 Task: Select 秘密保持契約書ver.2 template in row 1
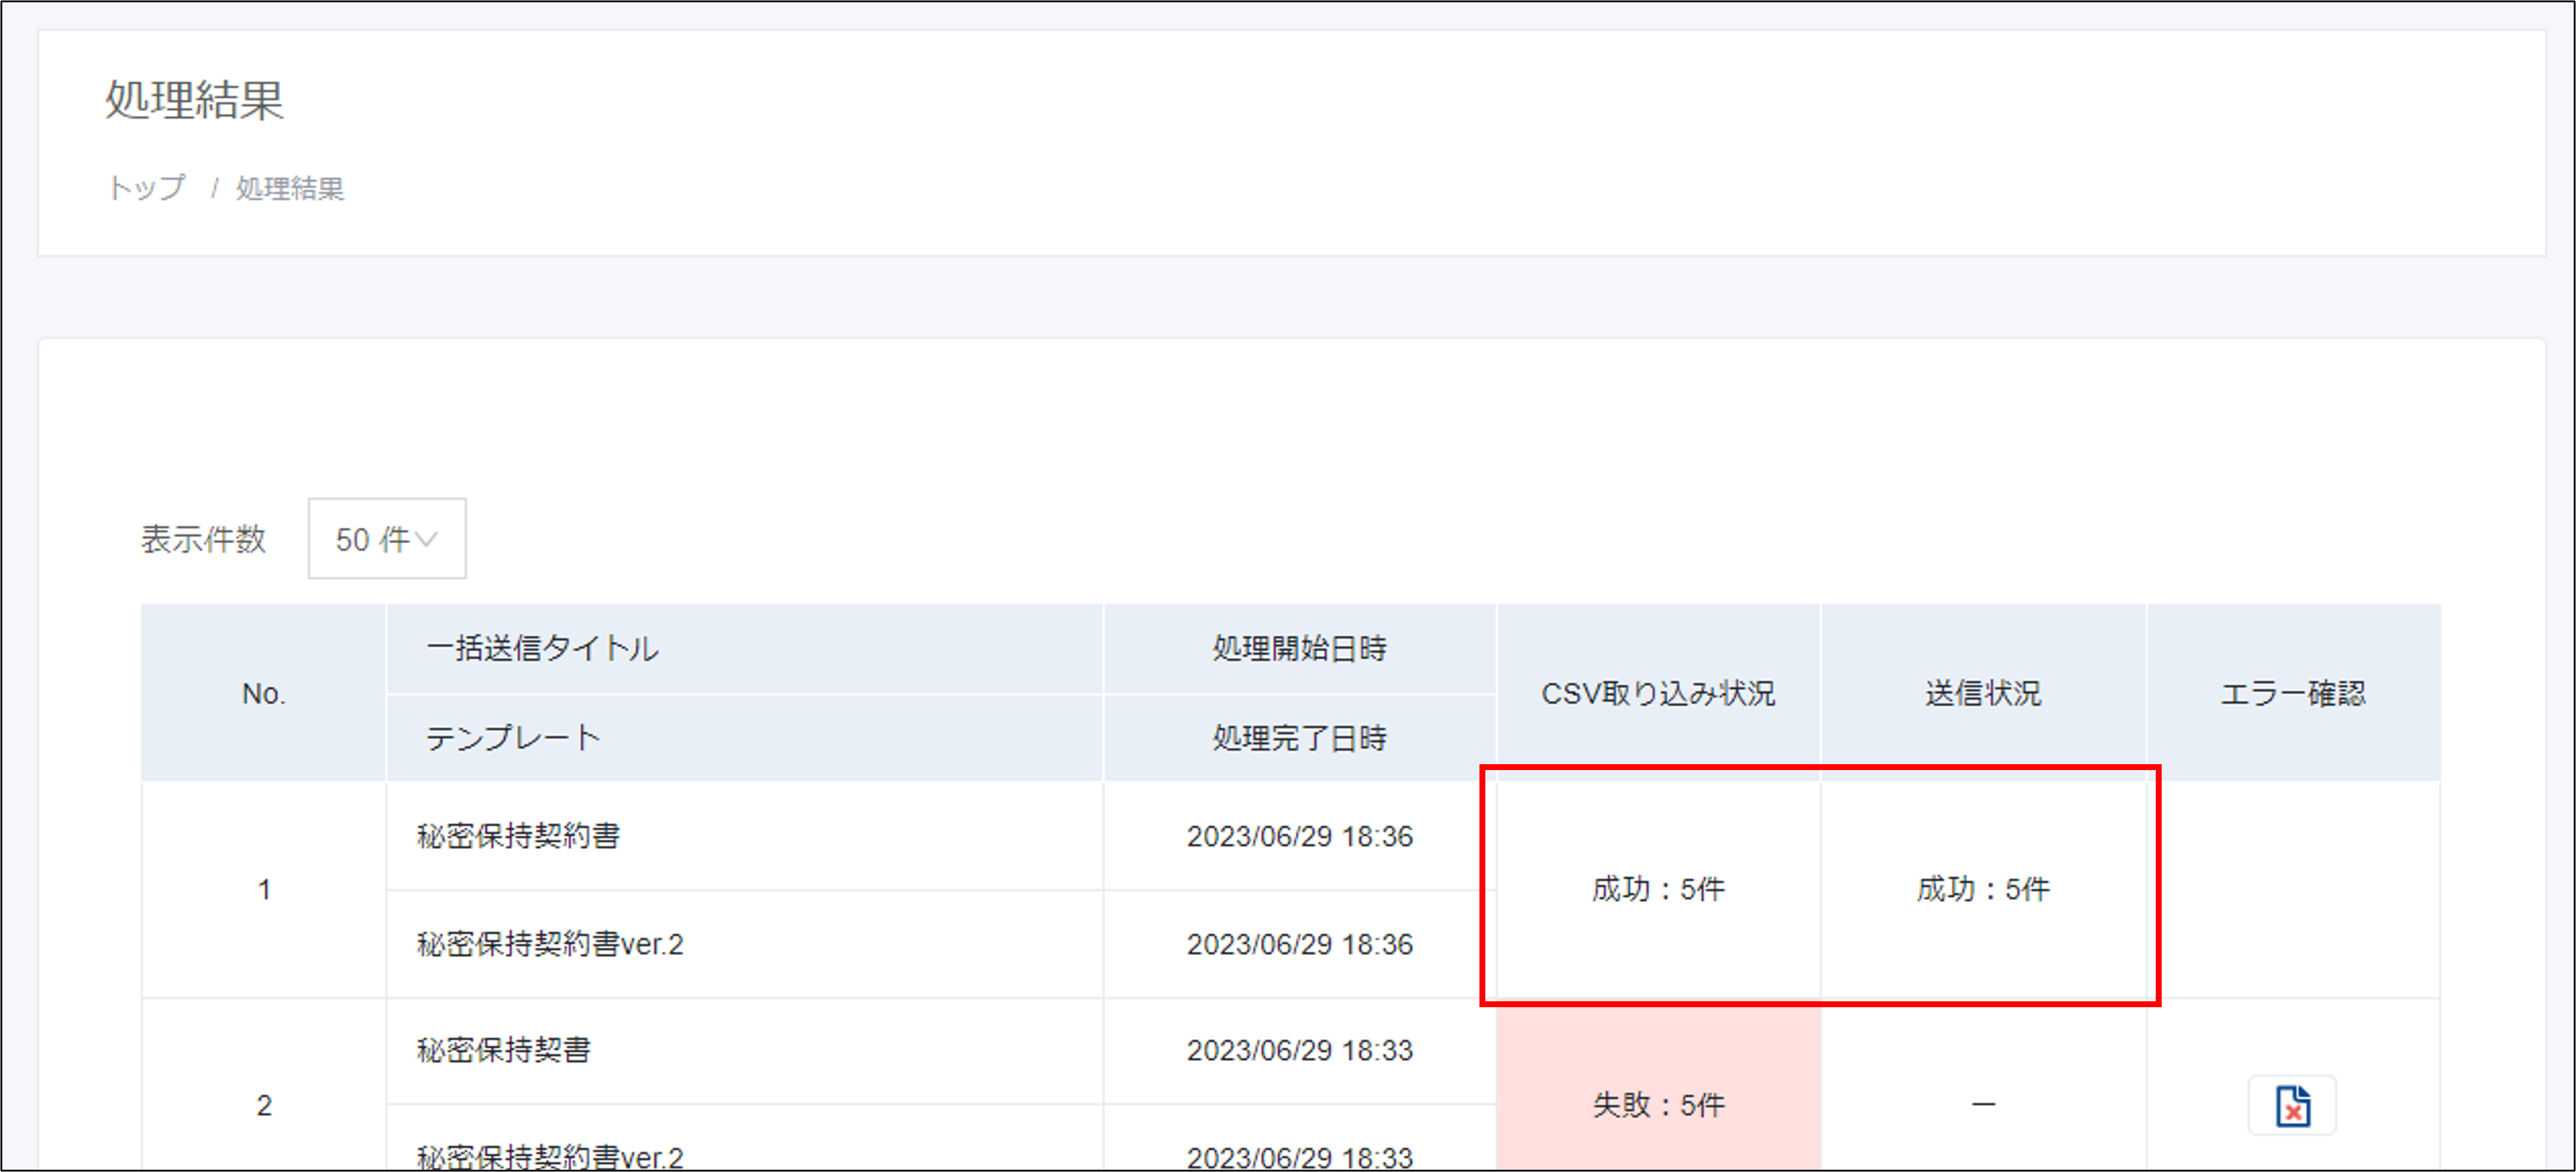coord(550,944)
